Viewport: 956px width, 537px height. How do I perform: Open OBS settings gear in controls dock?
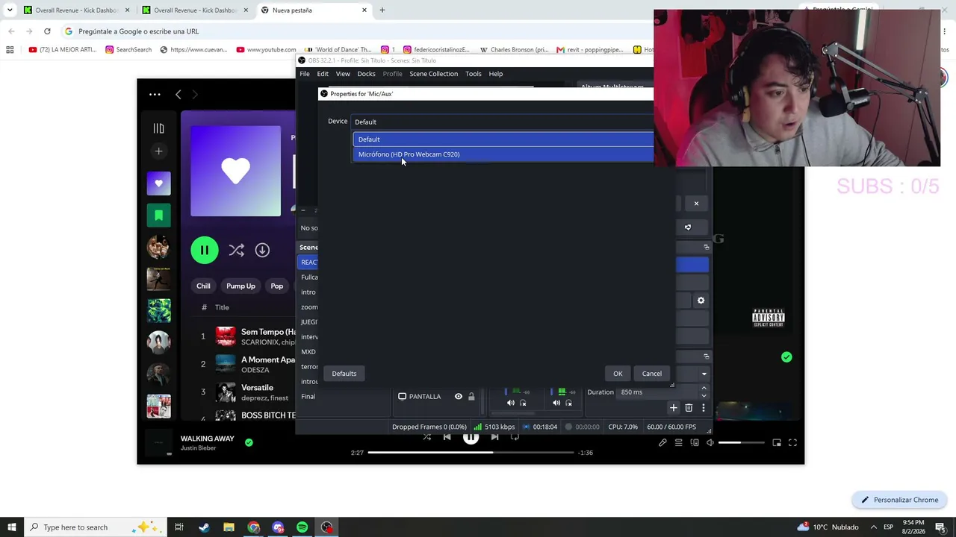pyautogui.click(x=701, y=301)
